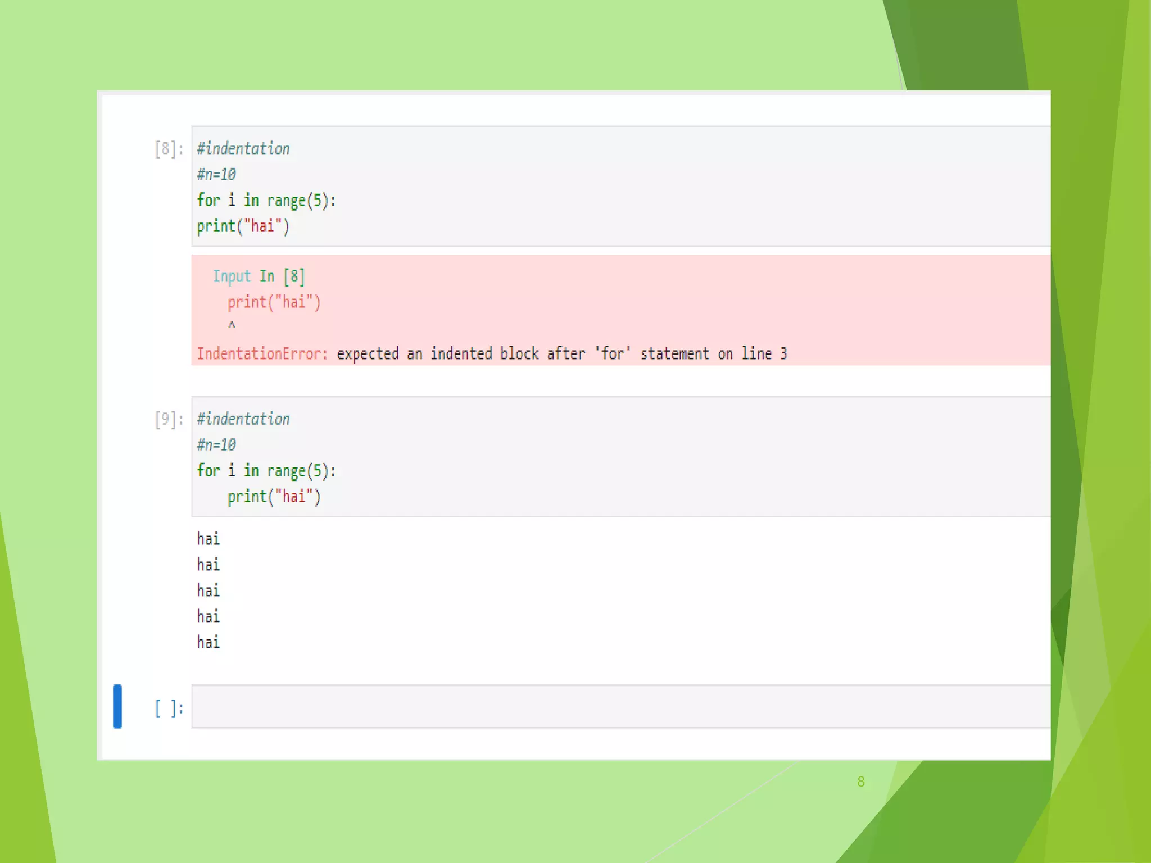This screenshot has width=1151, height=863.
Task: Click the '#n=10' comment in cell 9
Action: (x=216, y=445)
